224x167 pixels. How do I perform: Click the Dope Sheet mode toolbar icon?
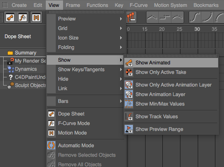[10, 18]
